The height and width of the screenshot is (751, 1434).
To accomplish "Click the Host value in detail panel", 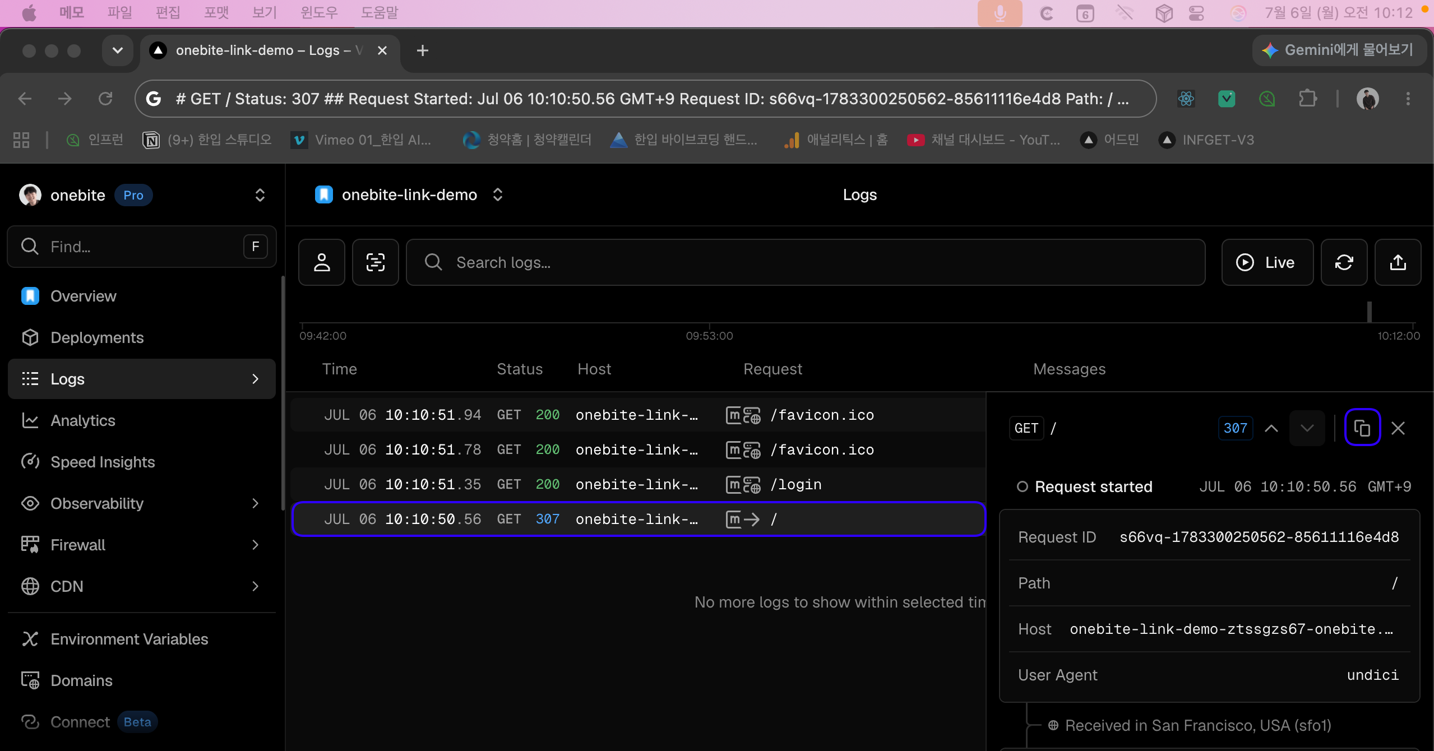I will 1231,629.
